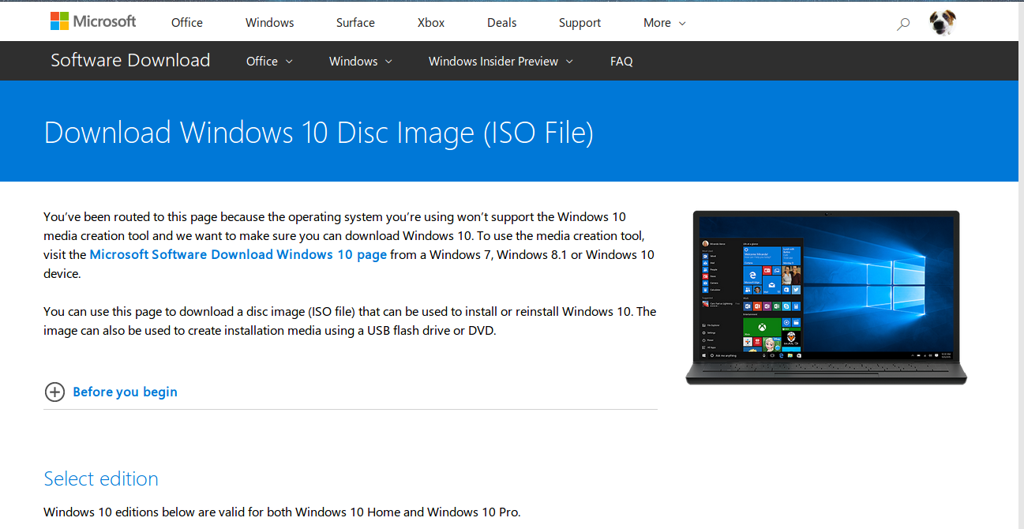Image resolution: width=1024 pixels, height=529 pixels.
Task: Open Deals in the top navigation
Action: pyautogui.click(x=502, y=23)
